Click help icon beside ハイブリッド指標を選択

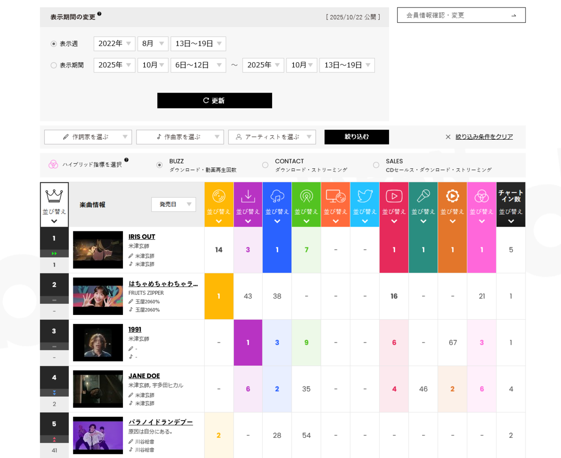126,160
